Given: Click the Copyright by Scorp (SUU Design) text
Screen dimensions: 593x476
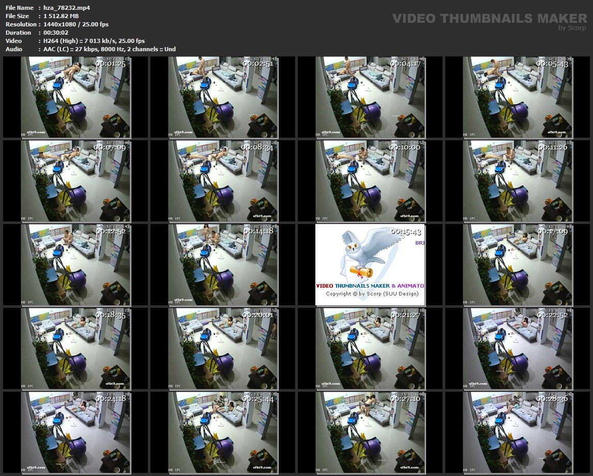Looking at the screenshot, I should point(372,294).
